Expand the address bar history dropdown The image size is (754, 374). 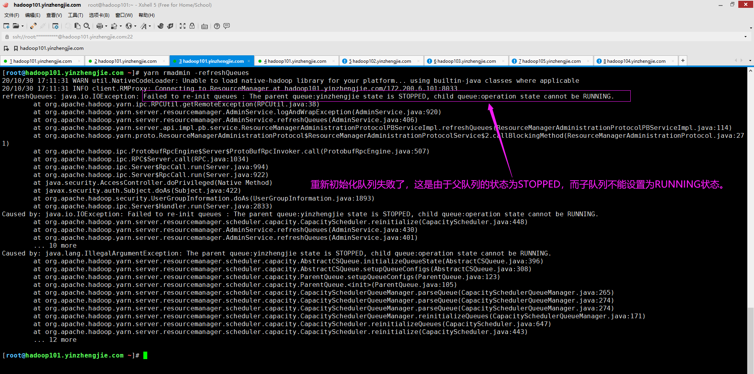[745, 37]
